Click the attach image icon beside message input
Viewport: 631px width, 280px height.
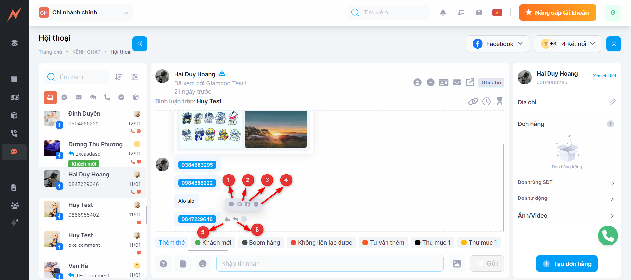click(x=457, y=264)
